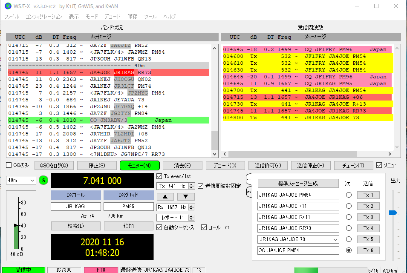The height and width of the screenshot is (273, 407).
Task: Click the green モニター(M) button
Action: pyautogui.click(x=140, y=165)
